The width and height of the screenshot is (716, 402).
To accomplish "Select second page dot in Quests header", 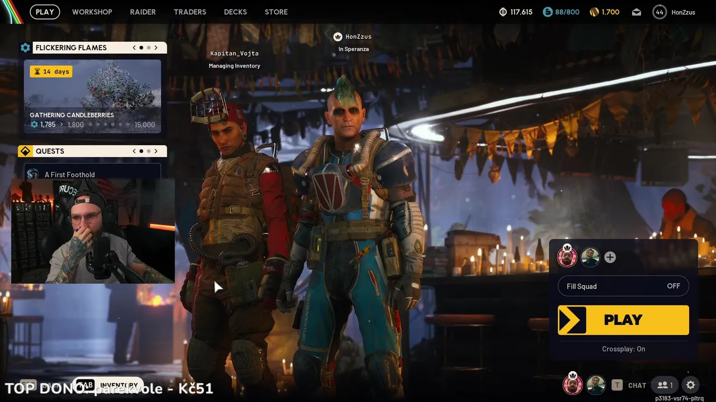I will [149, 151].
